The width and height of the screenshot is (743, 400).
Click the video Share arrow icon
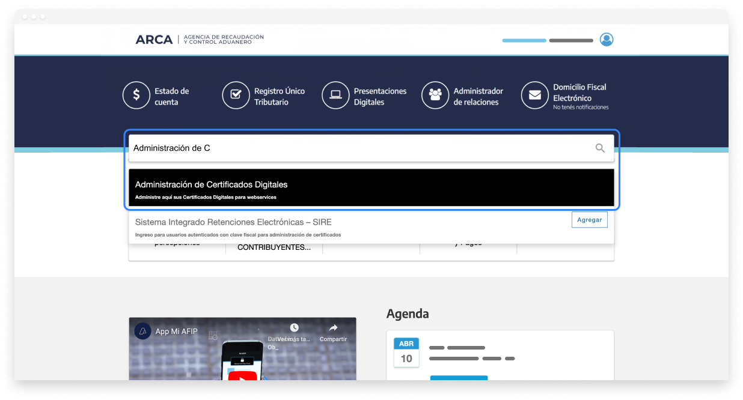pyautogui.click(x=333, y=328)
